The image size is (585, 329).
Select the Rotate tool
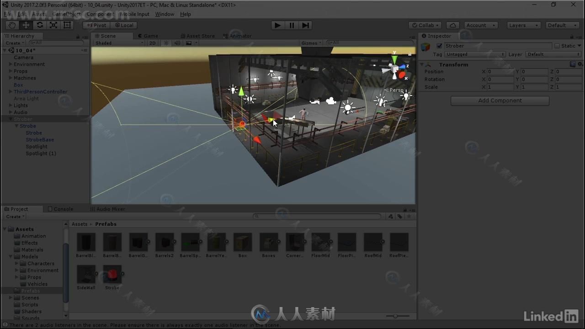point(40,25)
